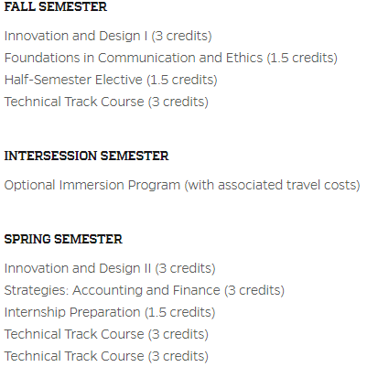Screen dimensions: 367x367
Task: Click Strategies: Accounting and Finance text
Action: click(x=112, y=290)
